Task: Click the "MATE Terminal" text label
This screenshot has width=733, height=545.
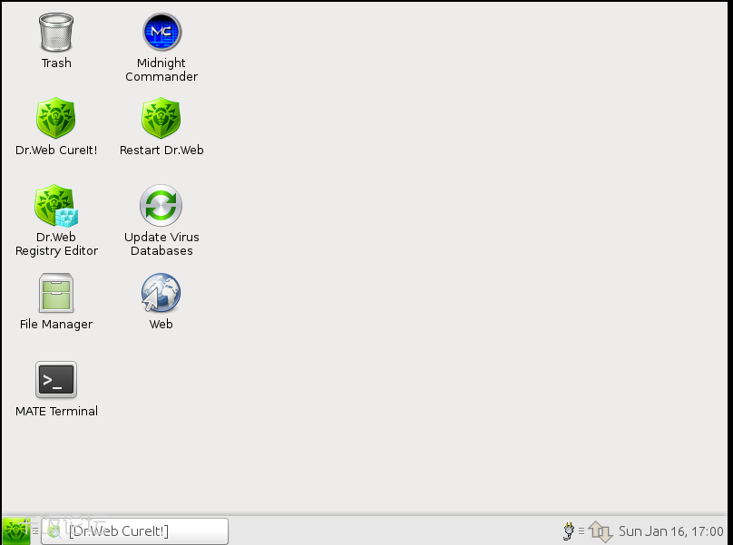Action: click(x=56, y=412)
